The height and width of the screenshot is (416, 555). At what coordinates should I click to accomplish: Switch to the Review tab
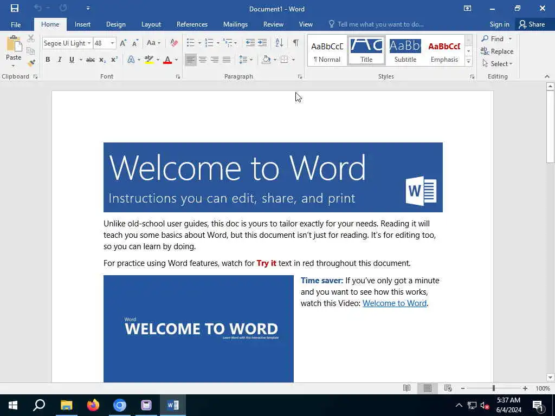click(x=273, y=24)
